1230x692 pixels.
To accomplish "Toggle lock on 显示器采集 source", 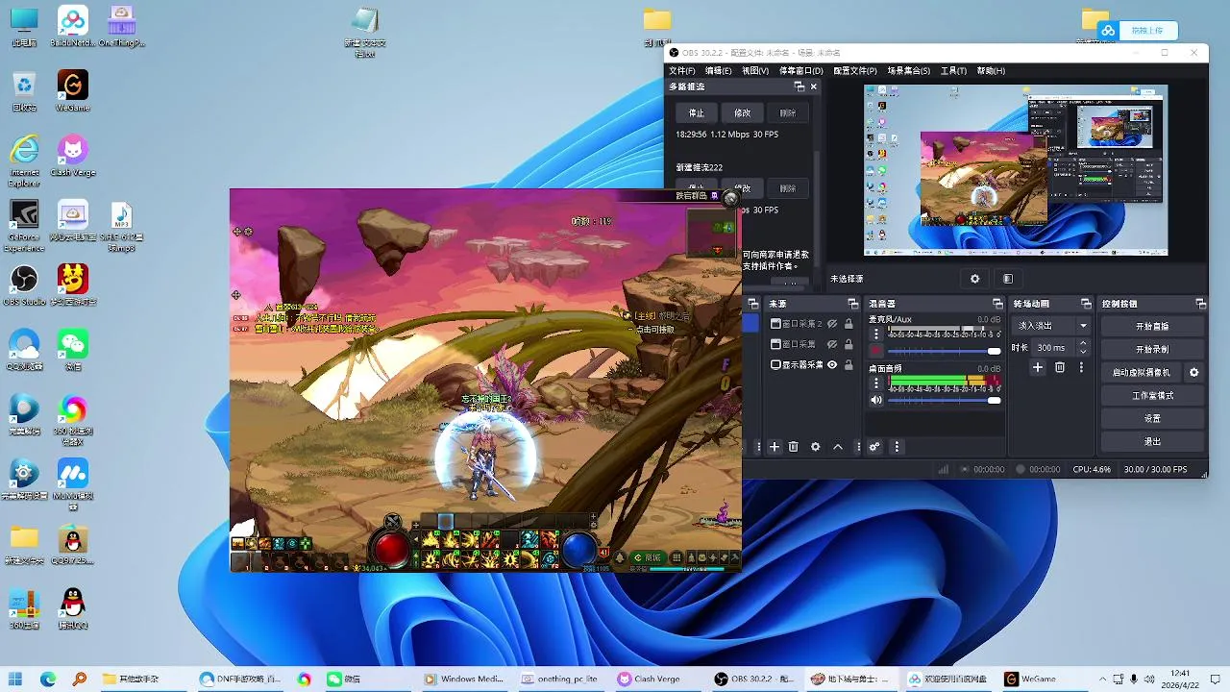I will pyautogui.click(x=849, y=365).
